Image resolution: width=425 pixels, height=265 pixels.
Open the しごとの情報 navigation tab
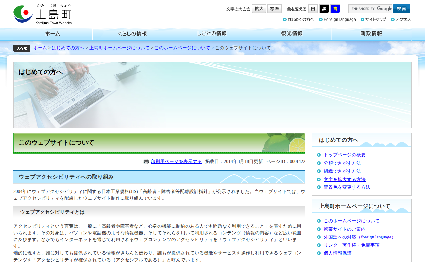212,34
